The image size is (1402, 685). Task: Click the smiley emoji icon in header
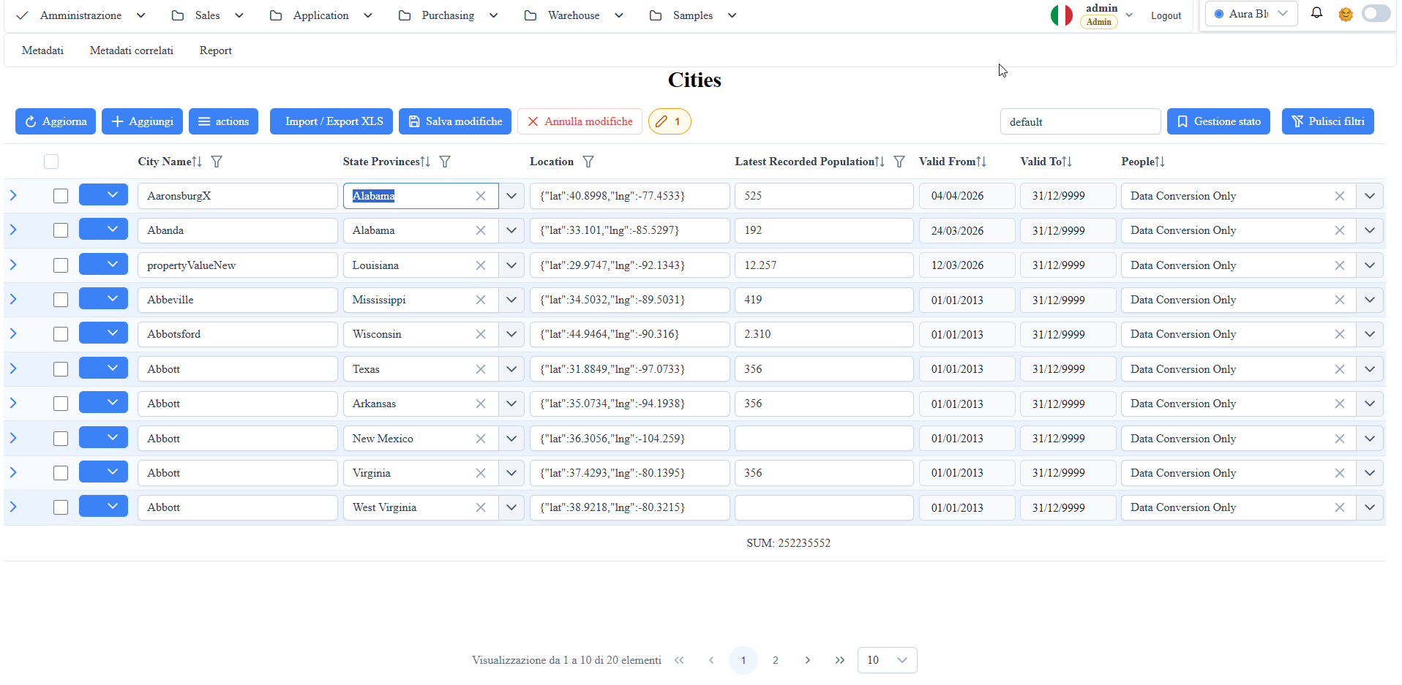1345,14
